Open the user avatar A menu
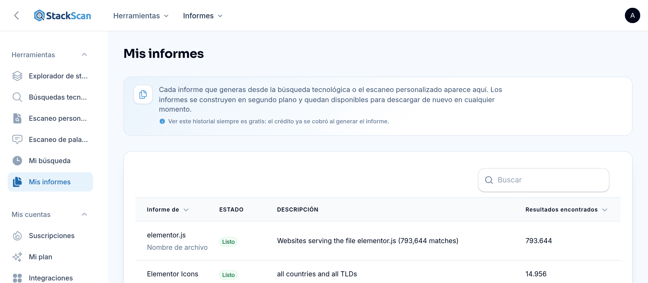The image size is (648, 283). click(632, 15)
